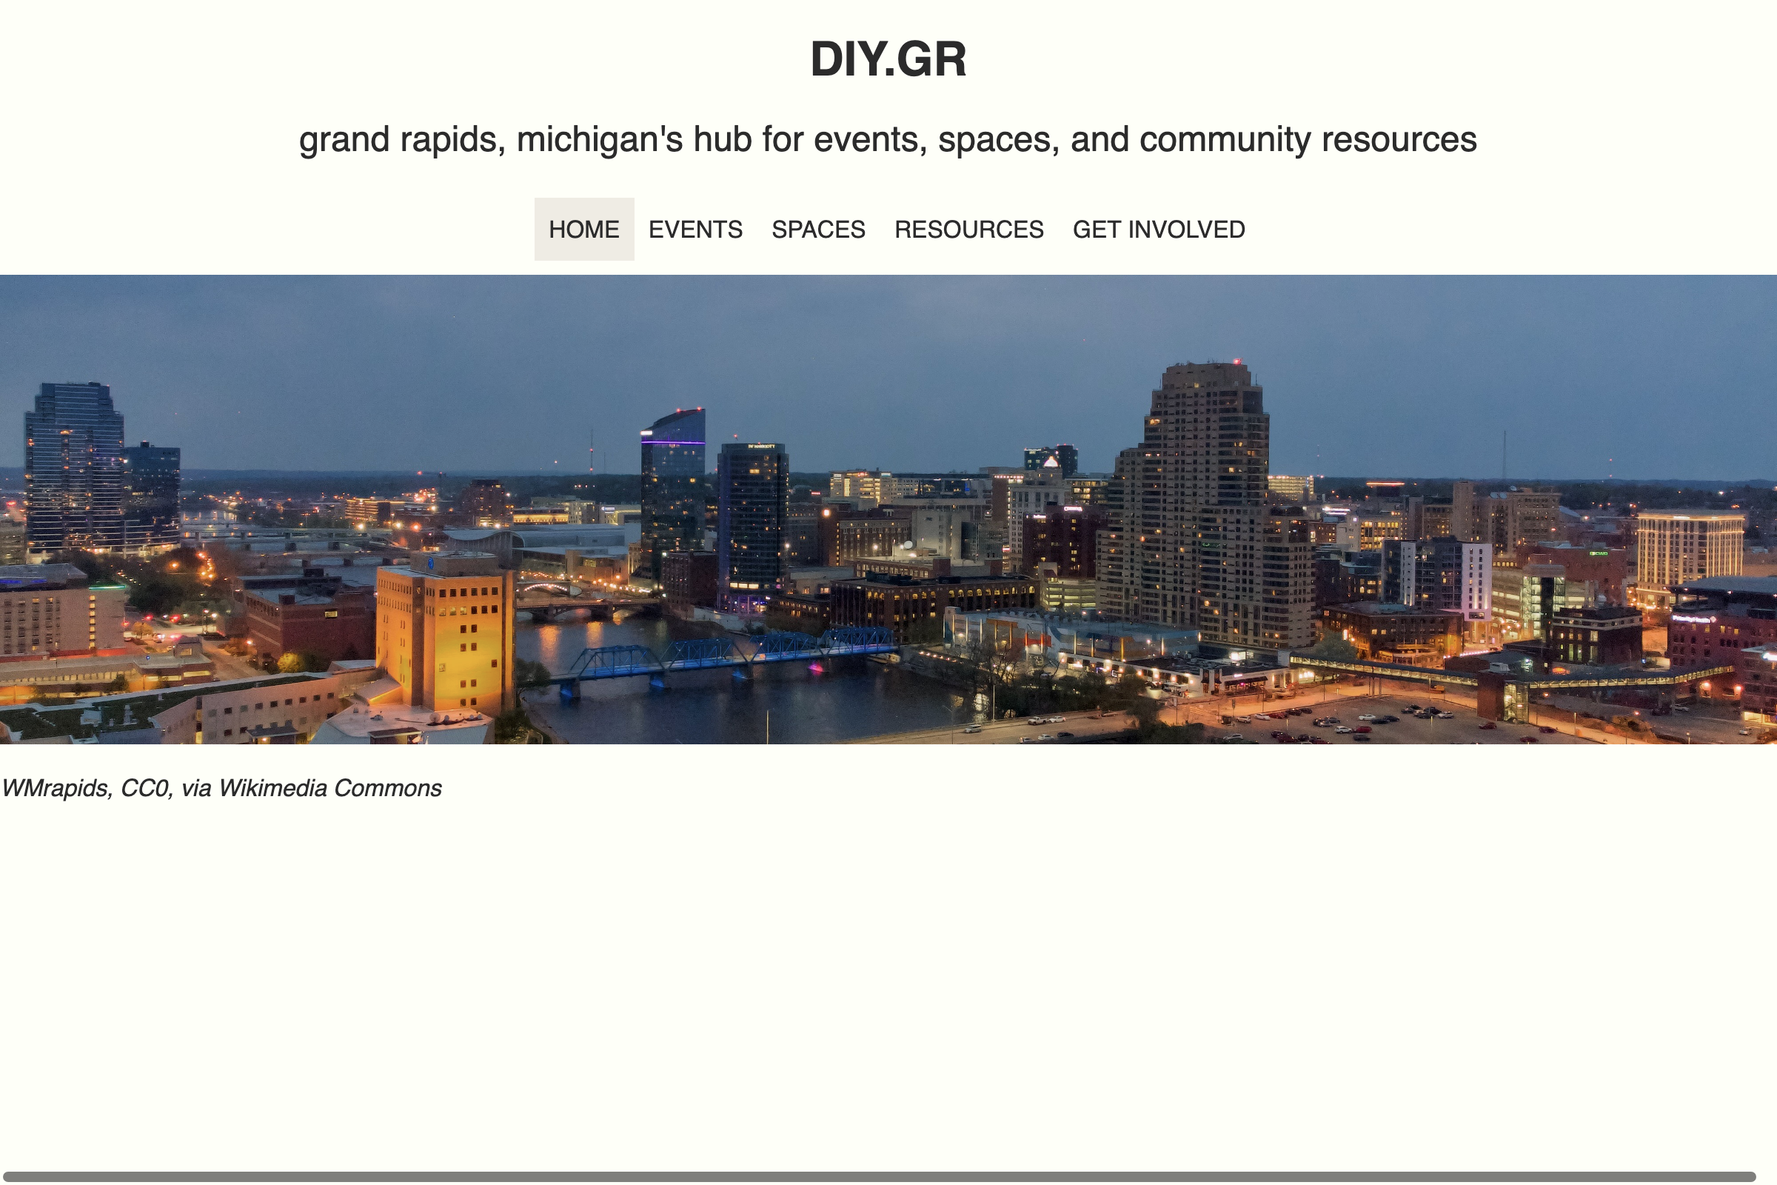Image resolution: width=1777 pixels, height=1185 pixels.
Task: Open Wikimedia Commons from the caption
Action: point(329,788)
